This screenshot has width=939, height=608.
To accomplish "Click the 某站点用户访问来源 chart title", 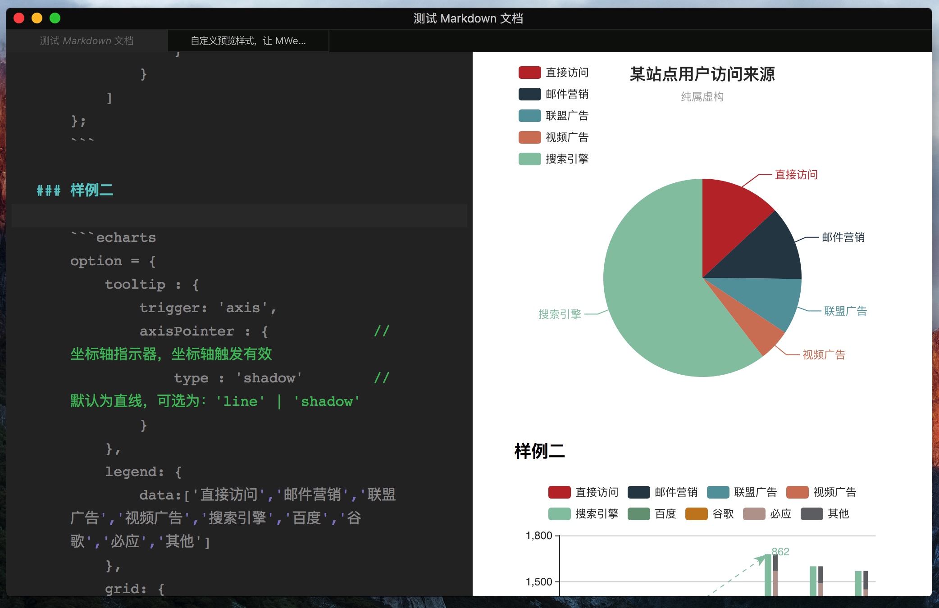I will point(702,74).
